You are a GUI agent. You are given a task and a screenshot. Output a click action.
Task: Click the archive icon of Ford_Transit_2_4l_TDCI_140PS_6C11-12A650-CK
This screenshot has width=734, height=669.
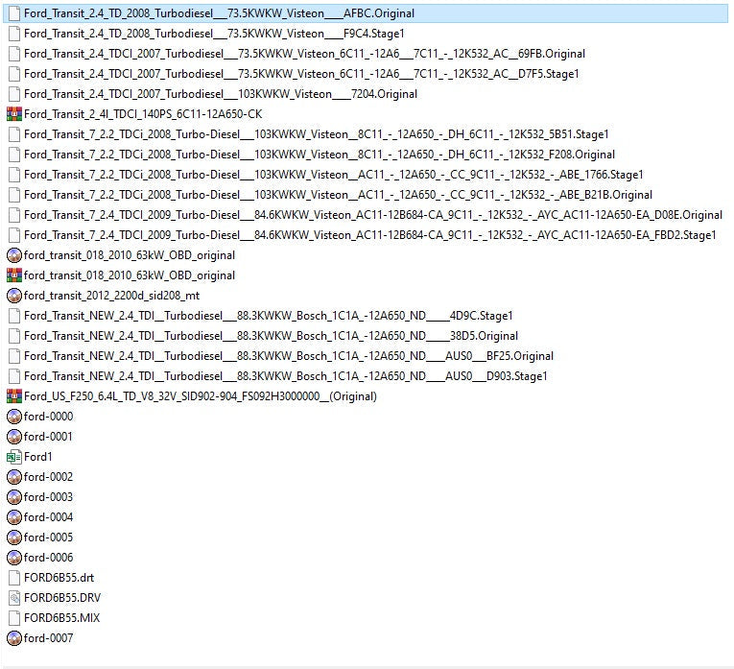(x=13, y=114)
